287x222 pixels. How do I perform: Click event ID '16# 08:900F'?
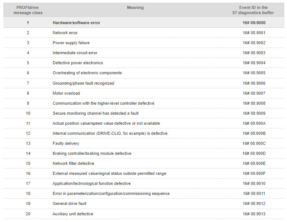(x=254, y=173)
